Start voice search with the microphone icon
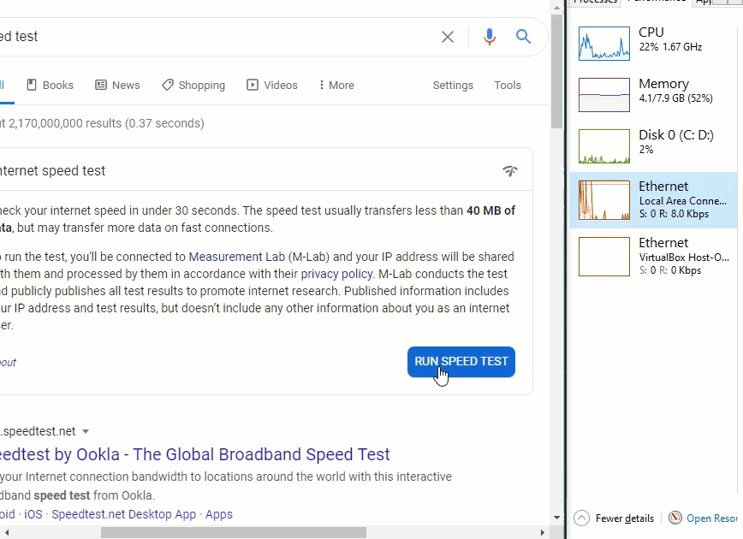The height and width of the screenshot is (539, 743). coord(490,37)
